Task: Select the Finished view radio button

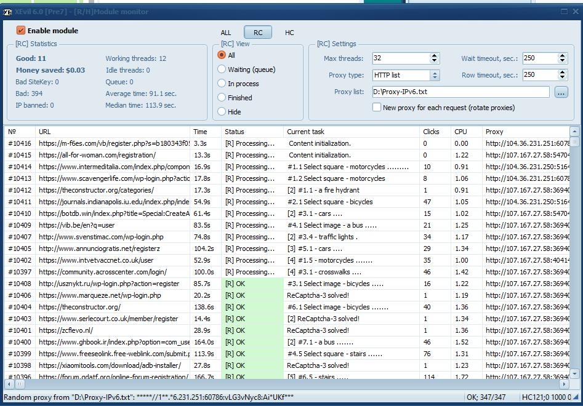Action: click(222, 97)
